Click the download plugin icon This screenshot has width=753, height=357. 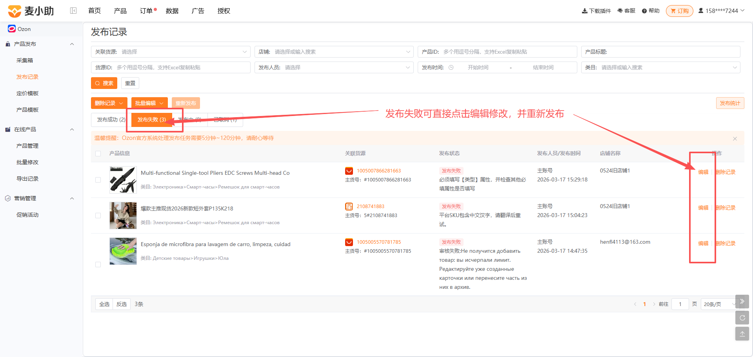tap(584, 11)
